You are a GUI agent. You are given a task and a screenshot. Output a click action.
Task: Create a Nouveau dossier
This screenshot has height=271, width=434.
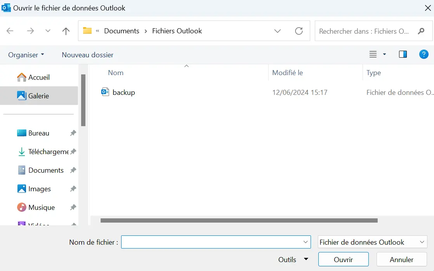coord(87,55)
